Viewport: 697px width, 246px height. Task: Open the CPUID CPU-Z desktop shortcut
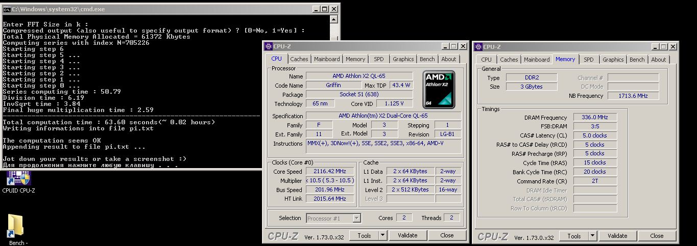pos(18,182)
